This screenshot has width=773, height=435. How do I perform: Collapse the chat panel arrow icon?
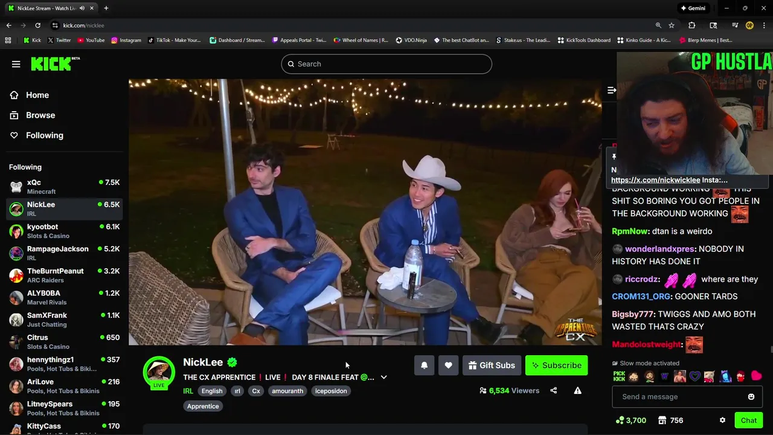(x=611, y=90)
